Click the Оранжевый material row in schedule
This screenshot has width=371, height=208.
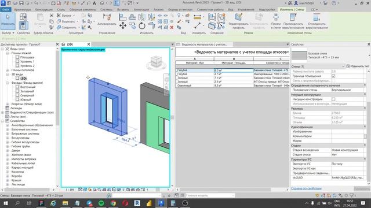tap(232, 86)
